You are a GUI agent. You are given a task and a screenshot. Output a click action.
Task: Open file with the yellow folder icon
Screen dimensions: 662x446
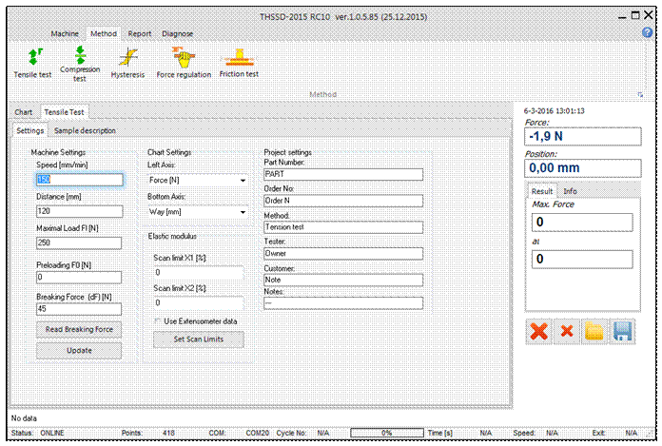coord(594,332)
